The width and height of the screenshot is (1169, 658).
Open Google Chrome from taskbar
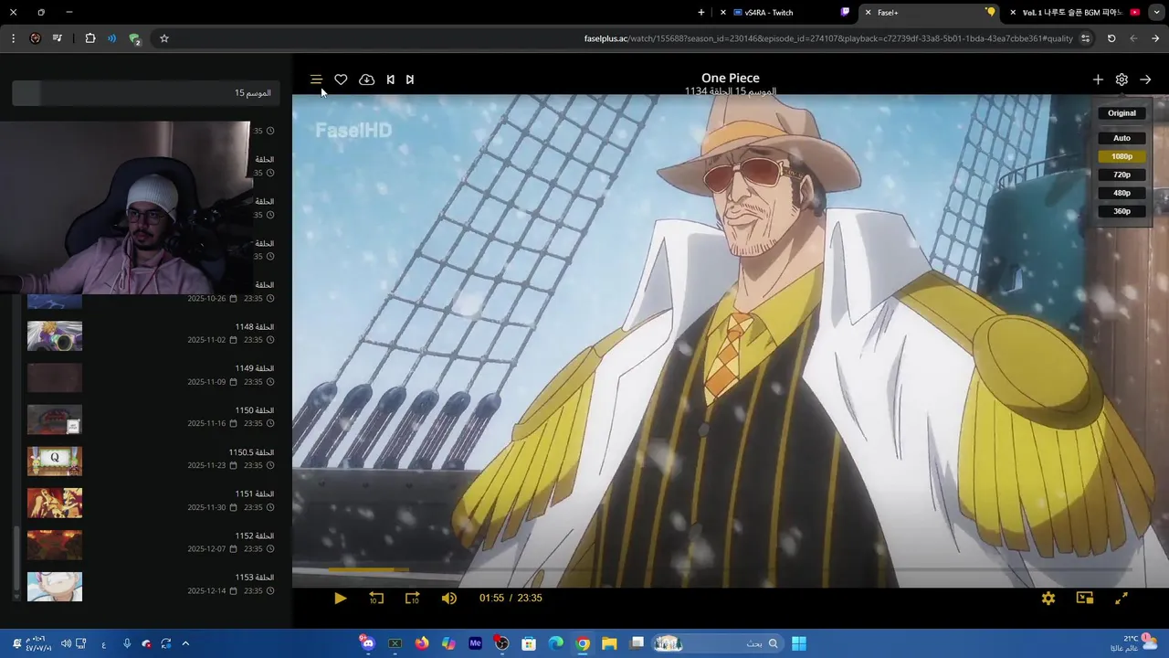(583, 643)
